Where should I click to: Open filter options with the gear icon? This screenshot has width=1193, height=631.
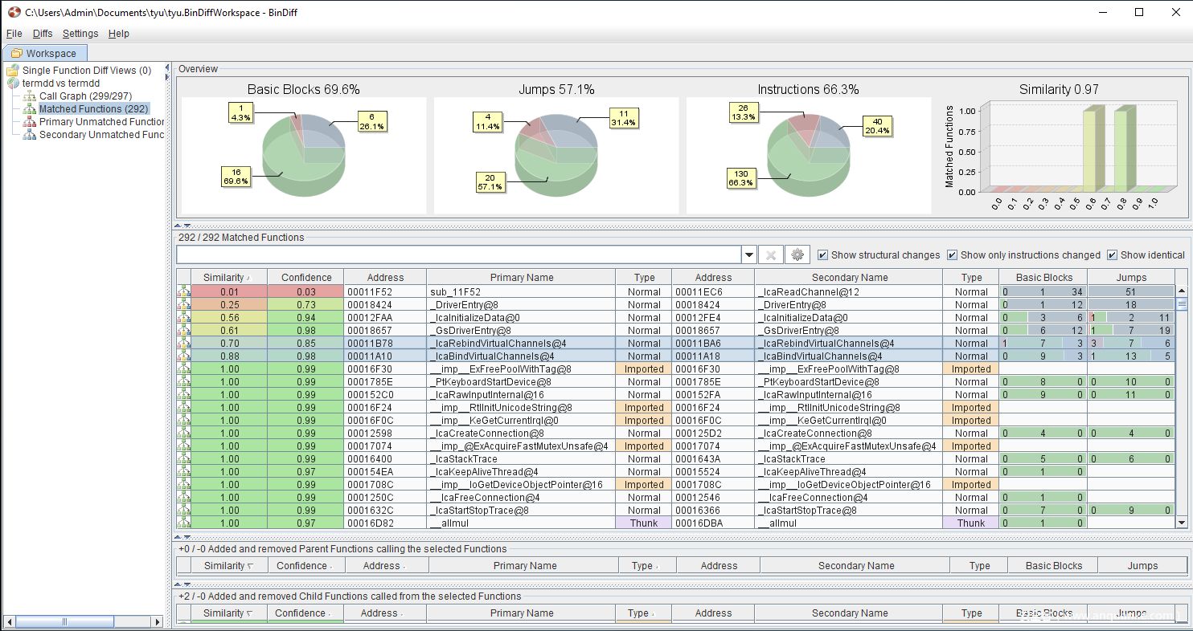[797, 254]
